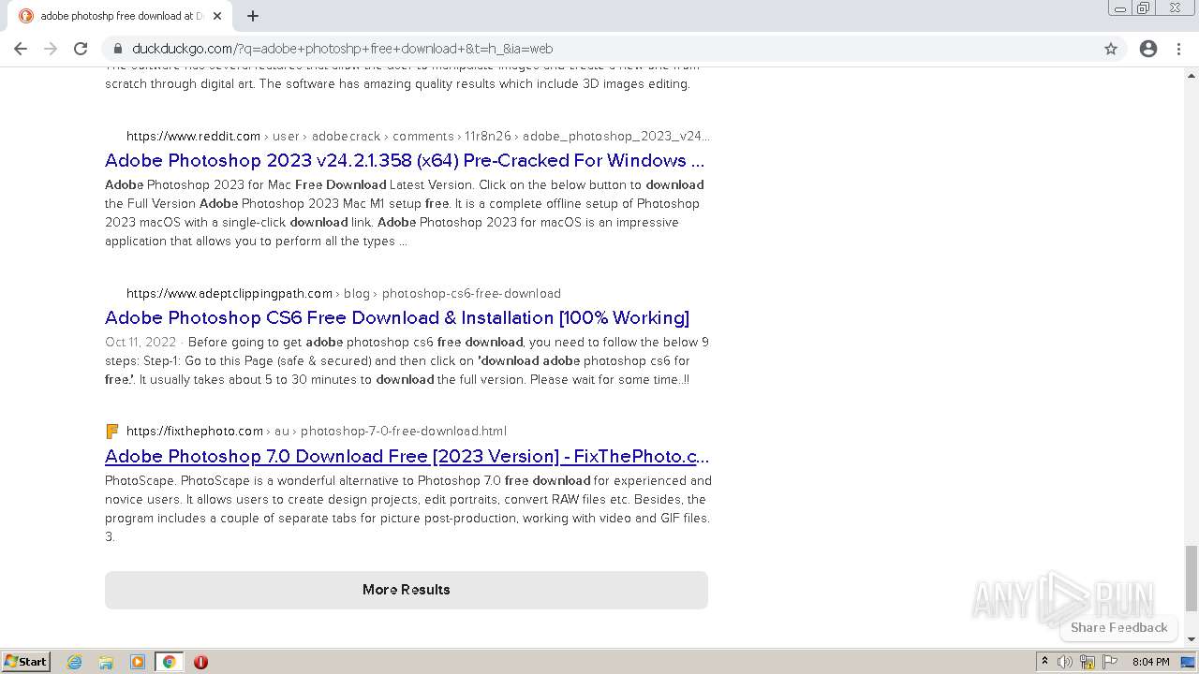Open Share Feedback link
Image resolution: width=1199 pixels, height=674 pixels.
click(x=1118, y=627)
